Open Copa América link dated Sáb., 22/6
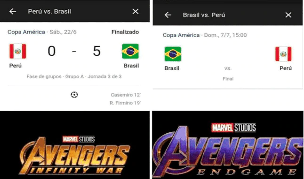The height and width of the screenshot is (179, 304). pyautogui.click(x=26, y=32)
